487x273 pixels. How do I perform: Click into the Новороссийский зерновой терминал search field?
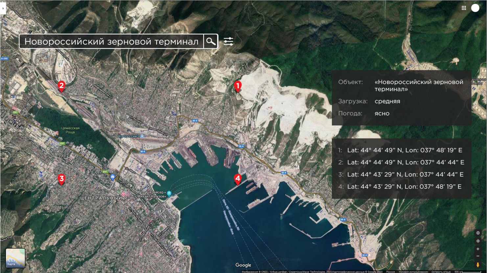pos(111,41)
